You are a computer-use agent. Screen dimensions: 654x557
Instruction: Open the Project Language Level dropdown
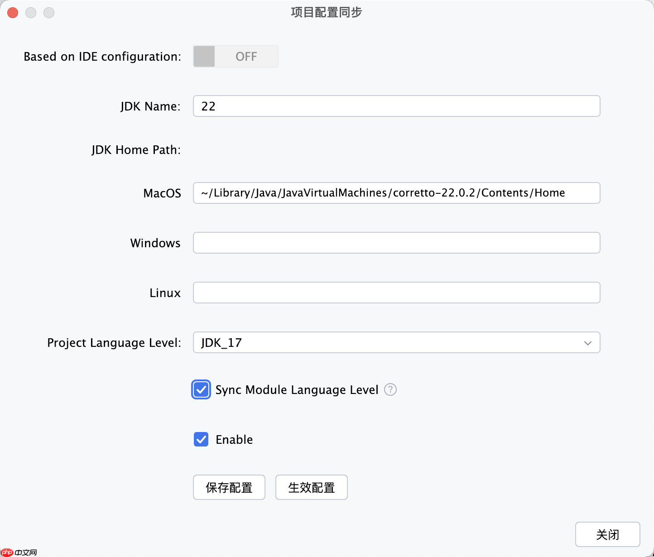pyautogui.click(x=396, y=343)
